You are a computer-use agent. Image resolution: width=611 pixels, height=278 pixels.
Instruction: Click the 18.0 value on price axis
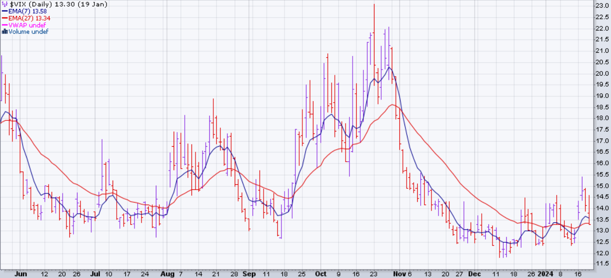point(602,118)
